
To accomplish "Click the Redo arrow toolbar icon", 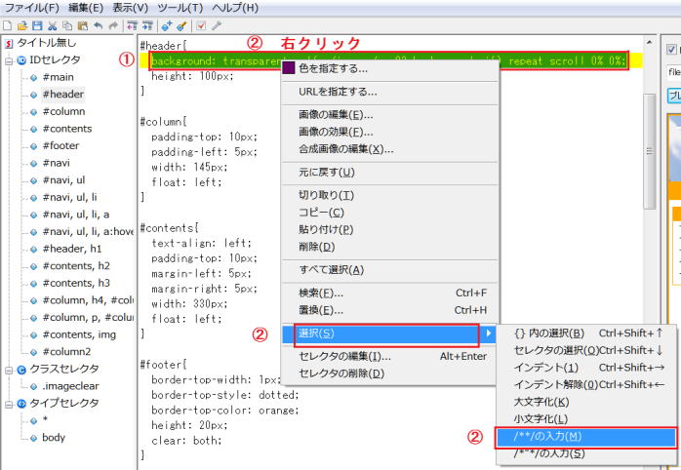I will point(110,25).
